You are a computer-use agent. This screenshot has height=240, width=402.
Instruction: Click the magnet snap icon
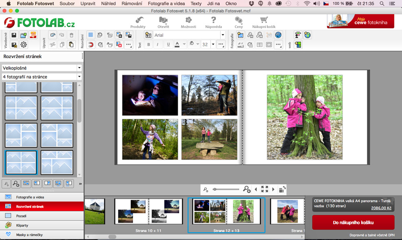point(90,45)
